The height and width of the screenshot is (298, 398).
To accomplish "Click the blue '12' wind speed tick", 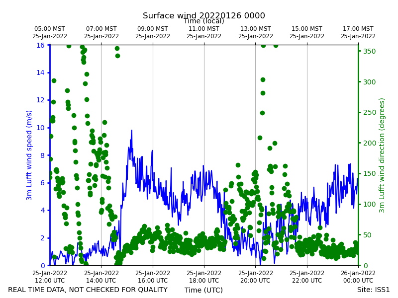I will [x=40, y=100].
